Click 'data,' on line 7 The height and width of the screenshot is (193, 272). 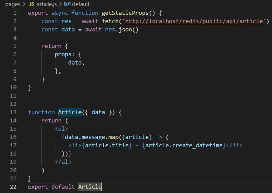[x=76, y=63]
